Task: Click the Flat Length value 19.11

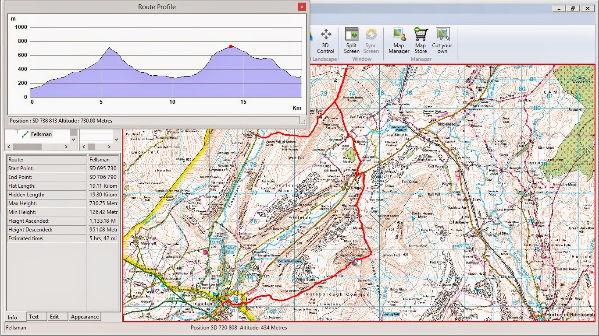Action: tap(103, 186)
